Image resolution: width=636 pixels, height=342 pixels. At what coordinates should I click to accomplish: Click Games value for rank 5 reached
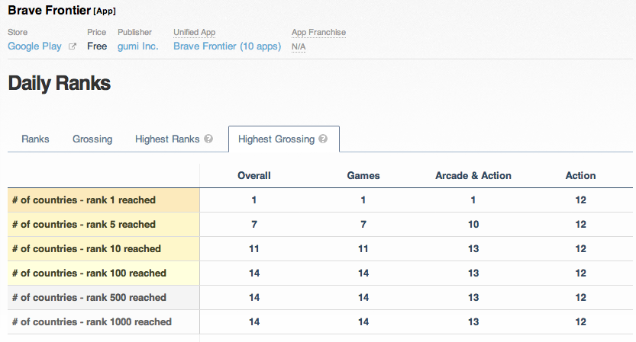363,224
